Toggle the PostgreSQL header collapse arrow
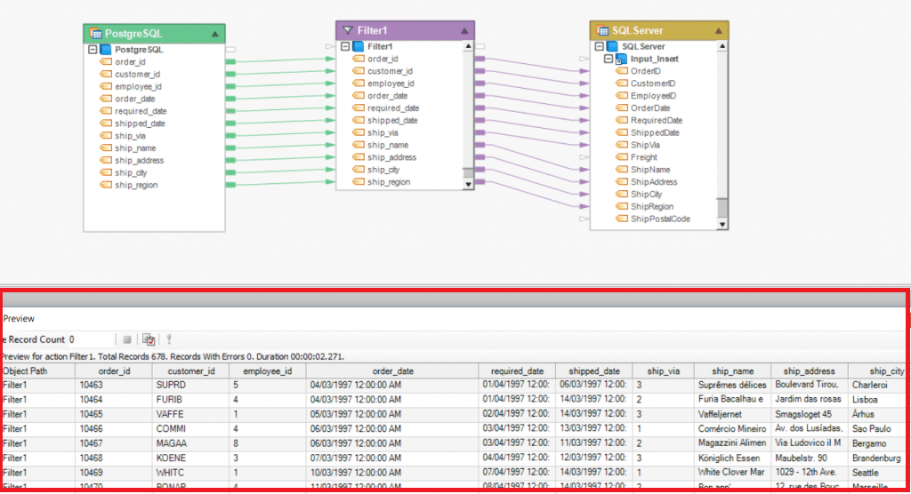The image size is (911, 494). 214,33
